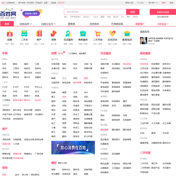
Task: Switch to the 首页 home tab
Action: coord(7,24)
